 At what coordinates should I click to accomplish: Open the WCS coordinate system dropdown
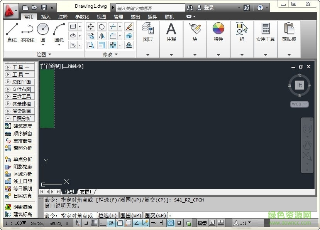tap(300, 104)
